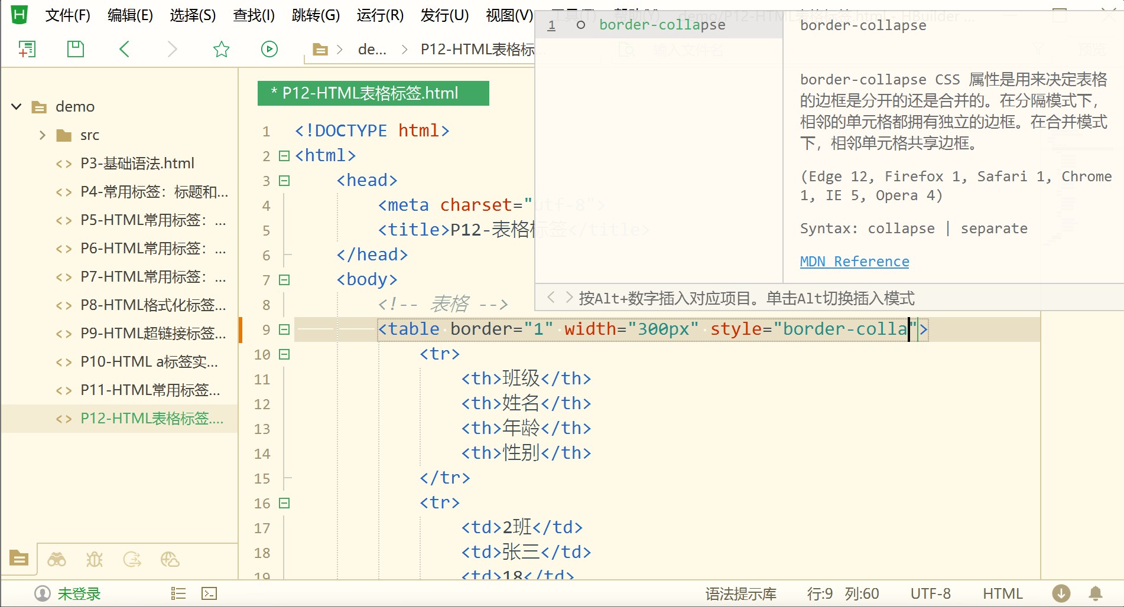This screenshot has height=607, width=1124.
Task: Collapse the demo project folder
Action: pos(17,107)
